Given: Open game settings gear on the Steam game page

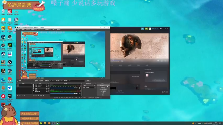Looking at the screenshot, I should (158, 61).
